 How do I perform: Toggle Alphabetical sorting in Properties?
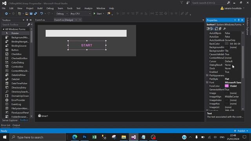[x=212, y=29]
